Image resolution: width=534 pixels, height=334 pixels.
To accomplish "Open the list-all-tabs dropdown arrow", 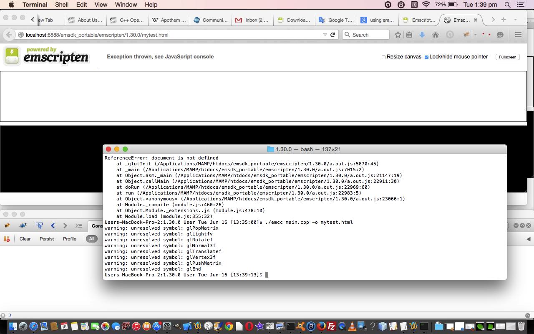I will (515, 20).
